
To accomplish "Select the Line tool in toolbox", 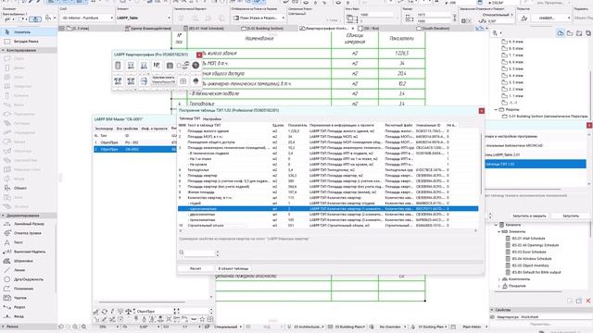I will pyautogui.click(x=29, y=270).
